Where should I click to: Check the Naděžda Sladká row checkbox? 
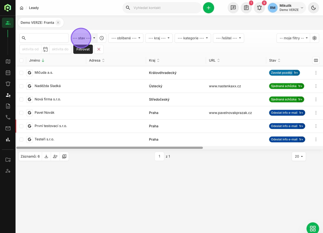point(21,86)
